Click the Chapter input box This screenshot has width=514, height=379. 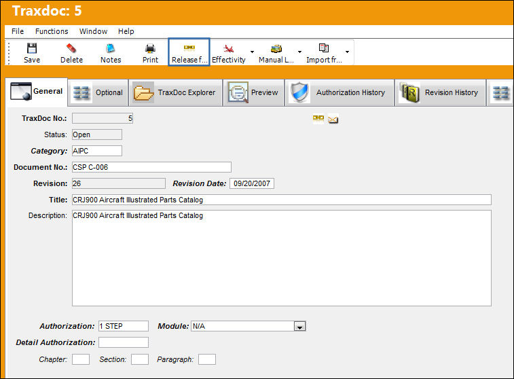click(x=81, y=359)
